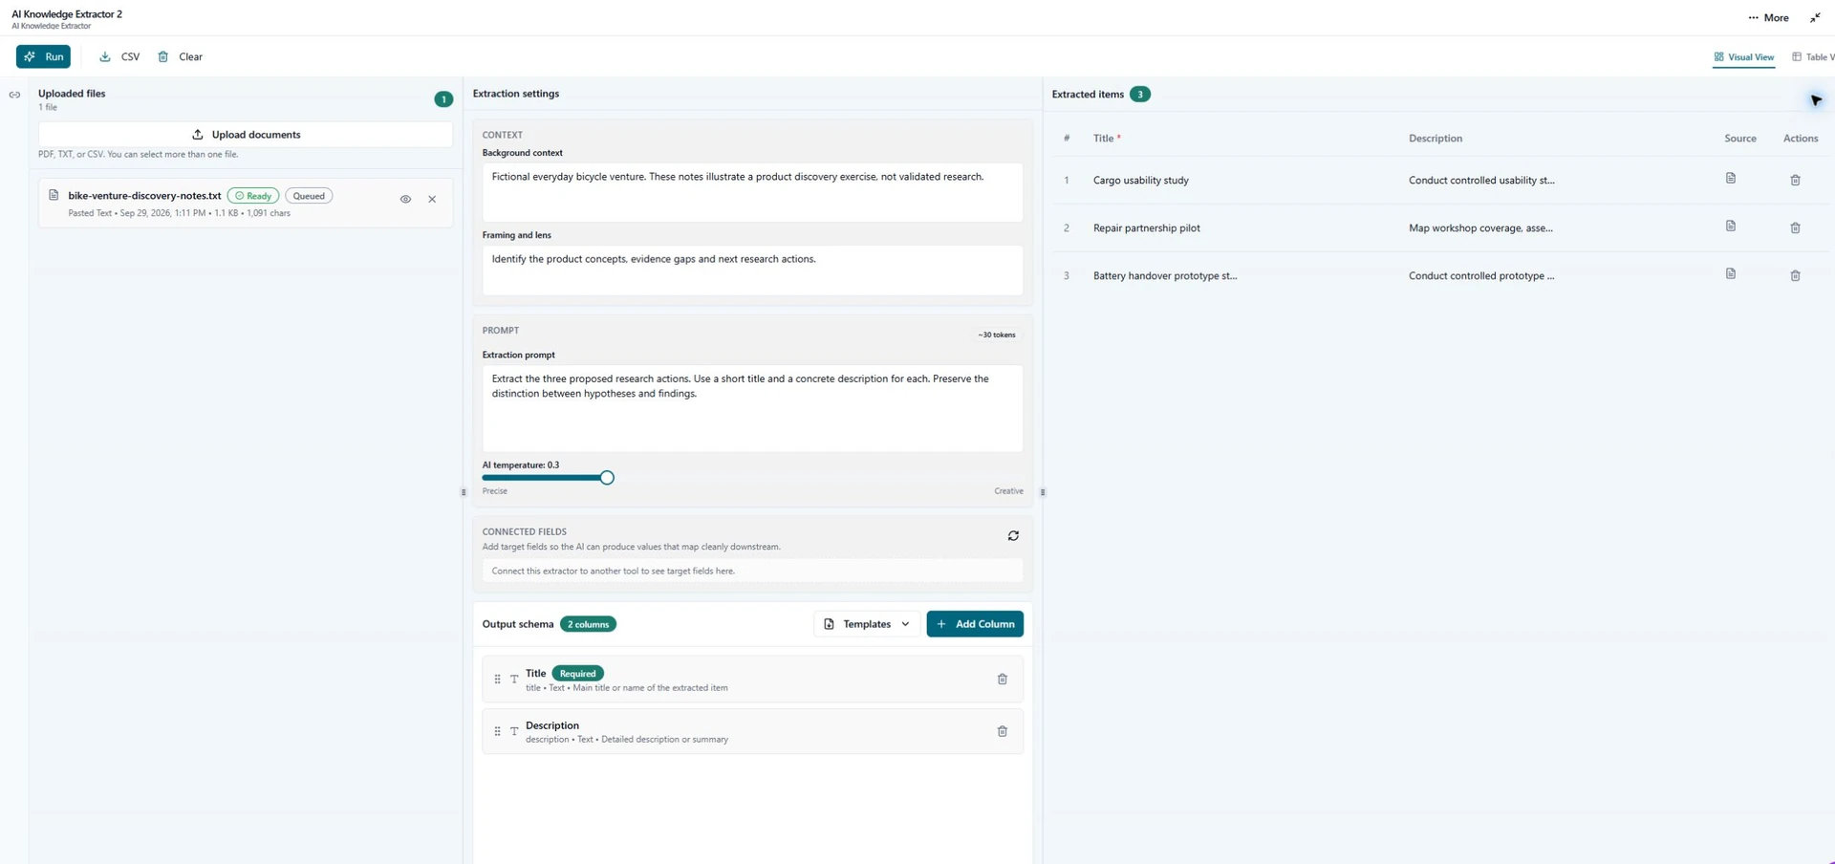The image size is (1835, 864).
Task: Delete the Title schema column
Action: coord(1003,680)
